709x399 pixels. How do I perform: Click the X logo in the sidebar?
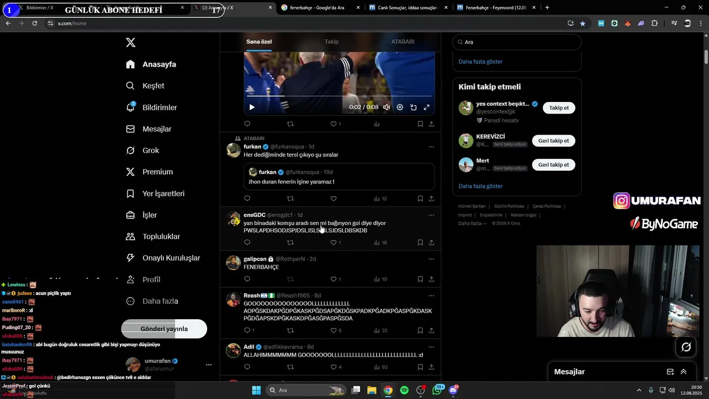[x=131, y=43]
